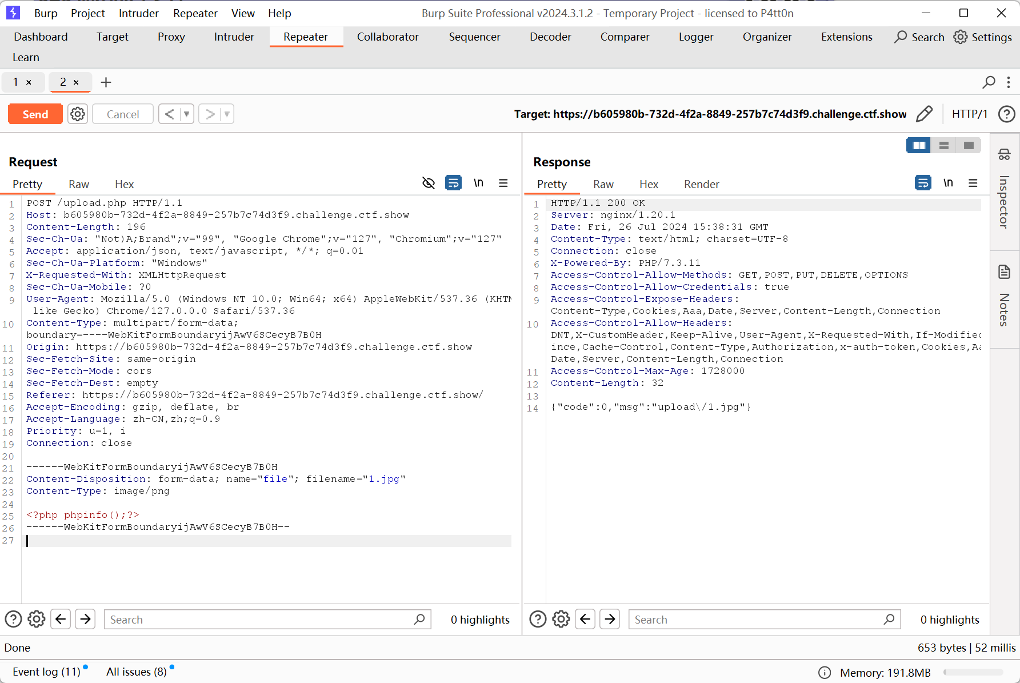Toggle show newlines in Response pane
The height and width of the screenshot is (683, 1020).
948,183
